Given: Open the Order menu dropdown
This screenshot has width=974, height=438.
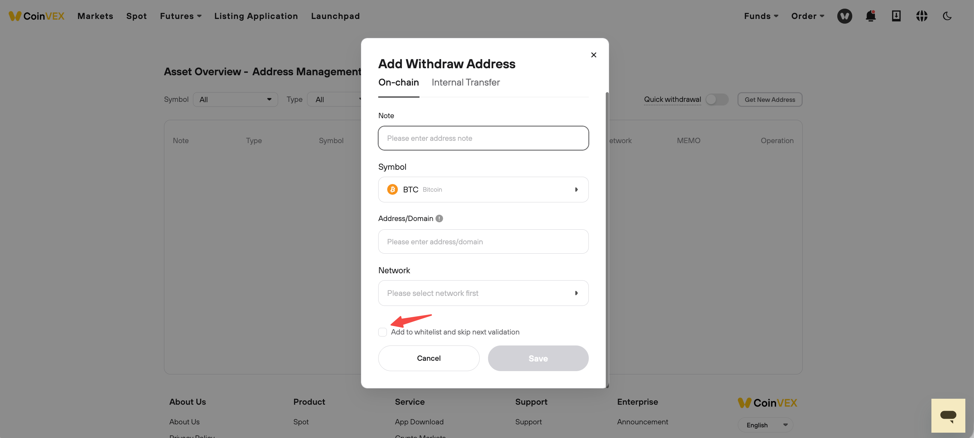Looking at the screenshot, I should tap(807, 16).
